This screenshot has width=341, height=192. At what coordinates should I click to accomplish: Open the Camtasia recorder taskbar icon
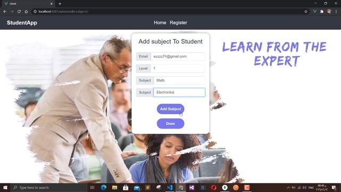(x=247, y=187)
